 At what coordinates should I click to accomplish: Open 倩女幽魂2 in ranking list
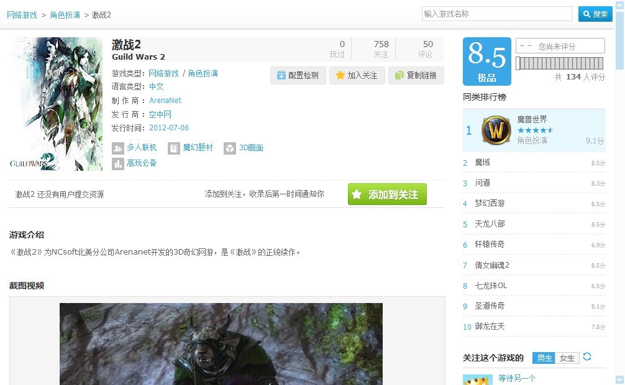click(x=492, y=265)
